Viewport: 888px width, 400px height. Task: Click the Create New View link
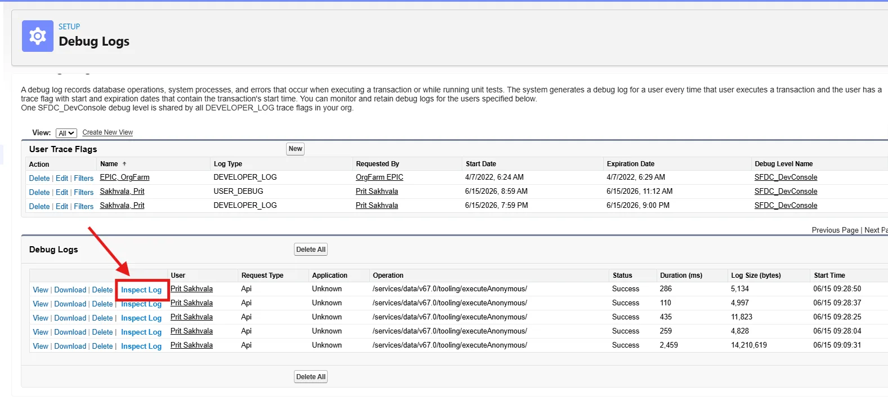(108, 132)
